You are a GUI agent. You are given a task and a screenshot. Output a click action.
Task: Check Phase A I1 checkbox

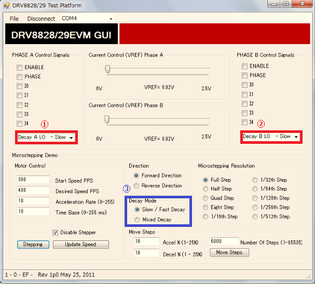(x=20, y=95)
